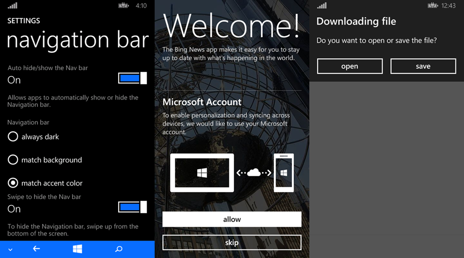This screenshot has height=258, width=464.
Task: Select the always dark radio option
Action: pos(33,136)
